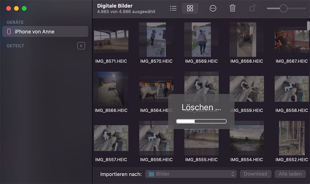
Task: Select thumbnail IMG_8571.HEIC
Action: pyautogui.click(x=111, y=41)
